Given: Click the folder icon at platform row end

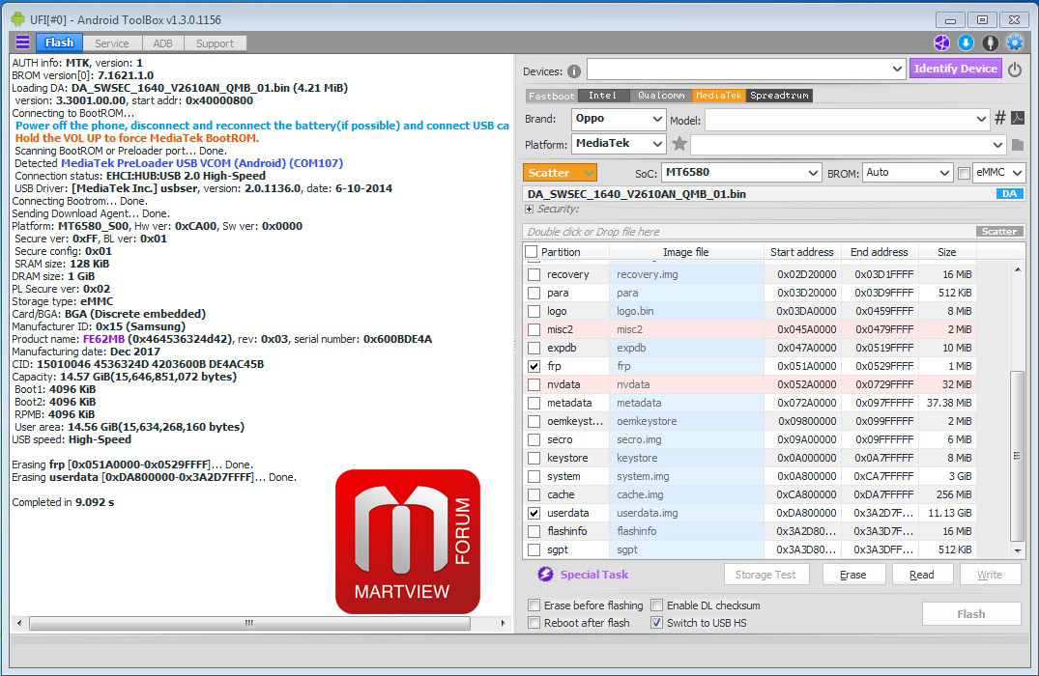Looking at the screenshot, I should click(x=1017, y=144).
